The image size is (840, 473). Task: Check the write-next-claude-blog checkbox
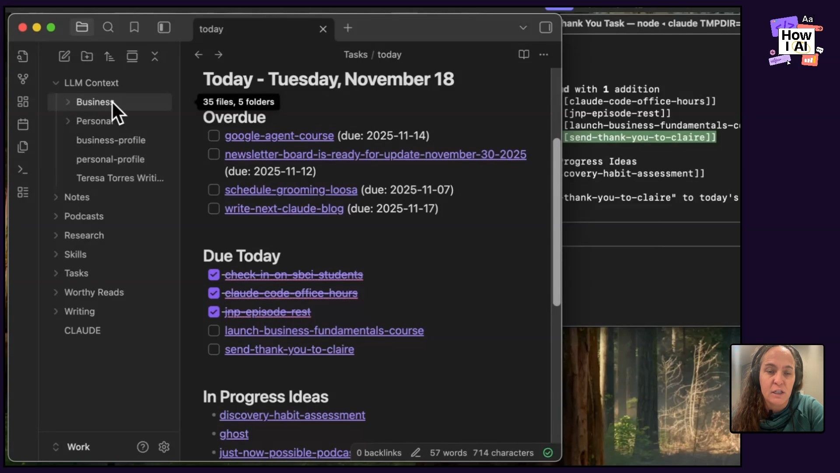213,208
